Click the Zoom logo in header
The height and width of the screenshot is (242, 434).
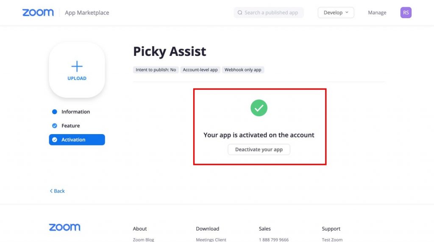pyautogui.click(x=38, y=13)
